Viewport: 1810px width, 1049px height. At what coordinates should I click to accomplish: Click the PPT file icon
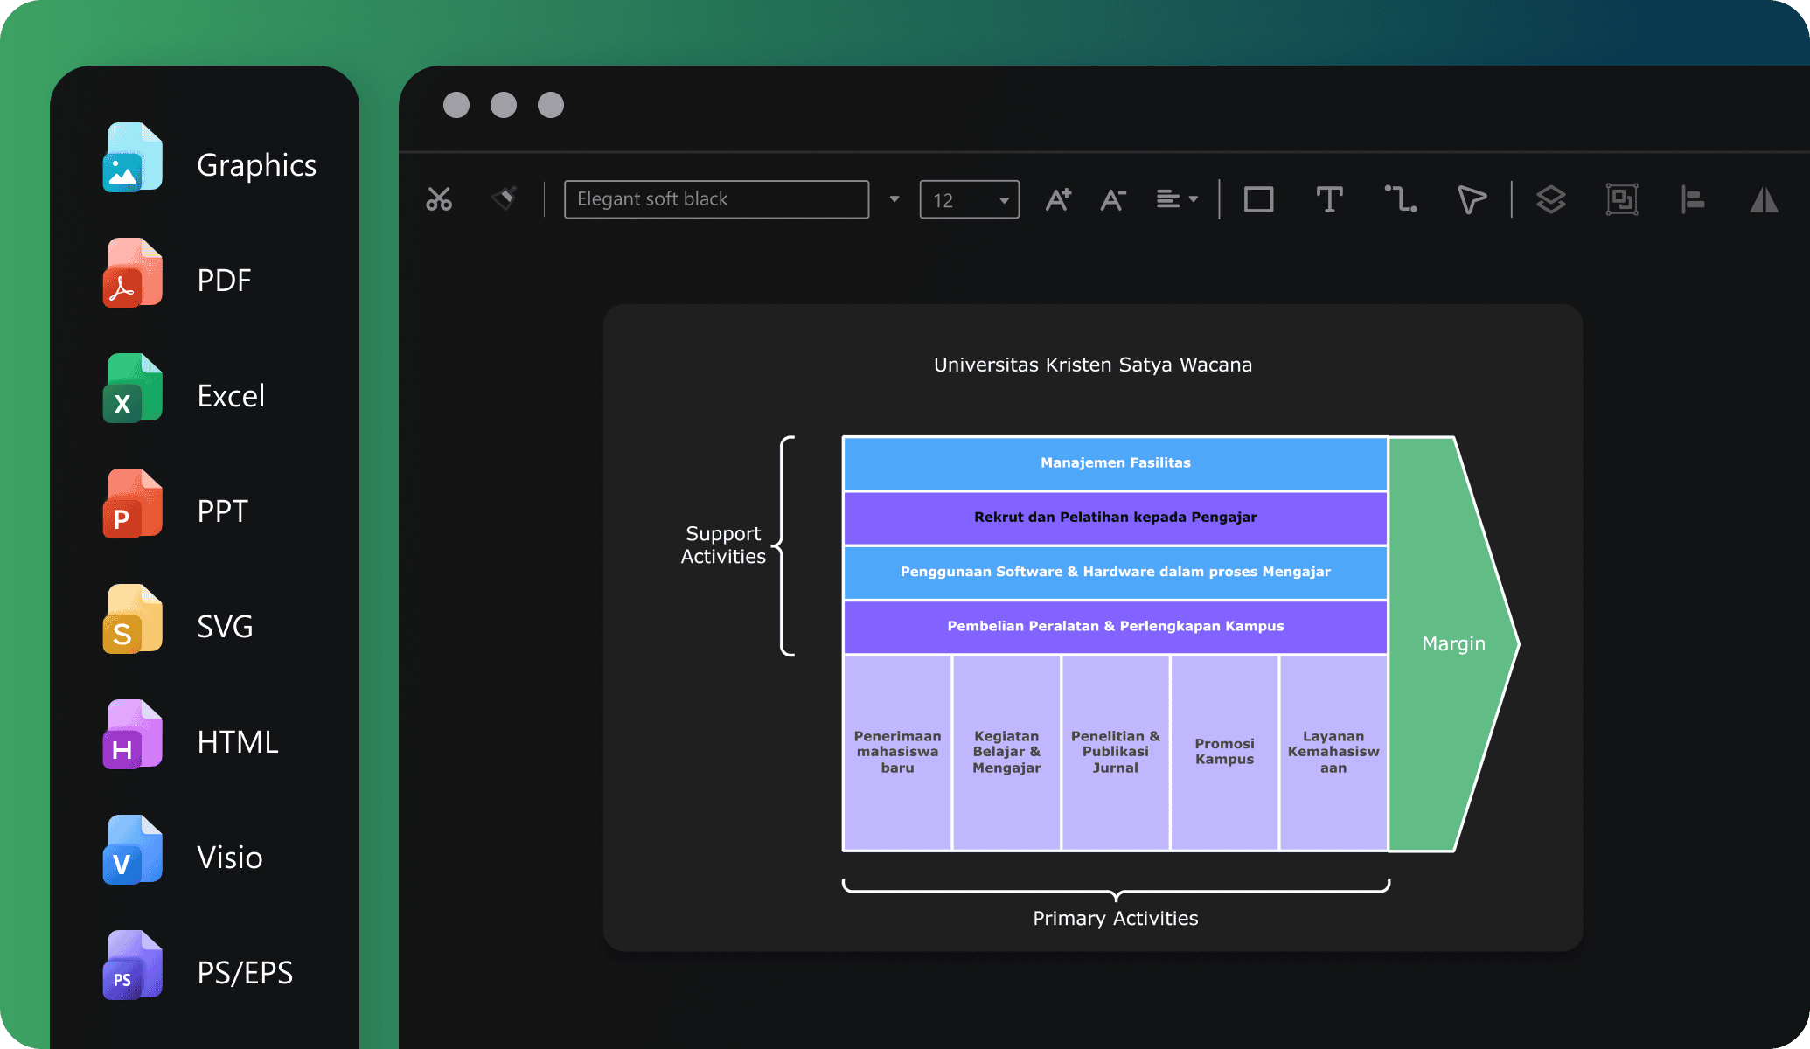click(133, 504)
